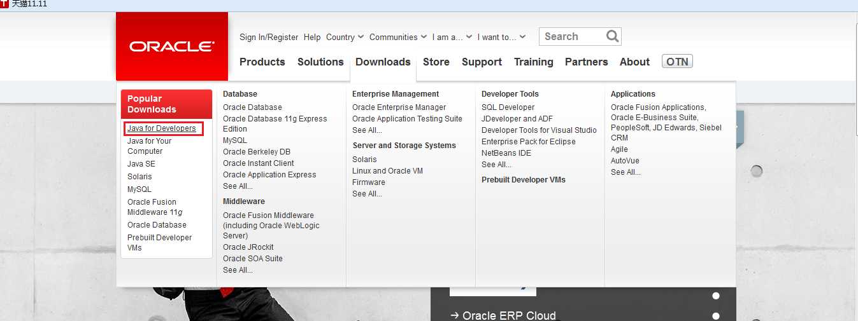Screen dimensions: 858x321
Task: Open Oracle Instant Client link
Action: point(259,163)
